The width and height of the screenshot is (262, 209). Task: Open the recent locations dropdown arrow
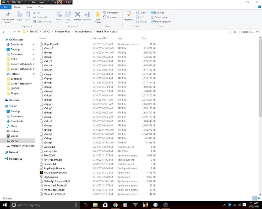tap(15, 32)
